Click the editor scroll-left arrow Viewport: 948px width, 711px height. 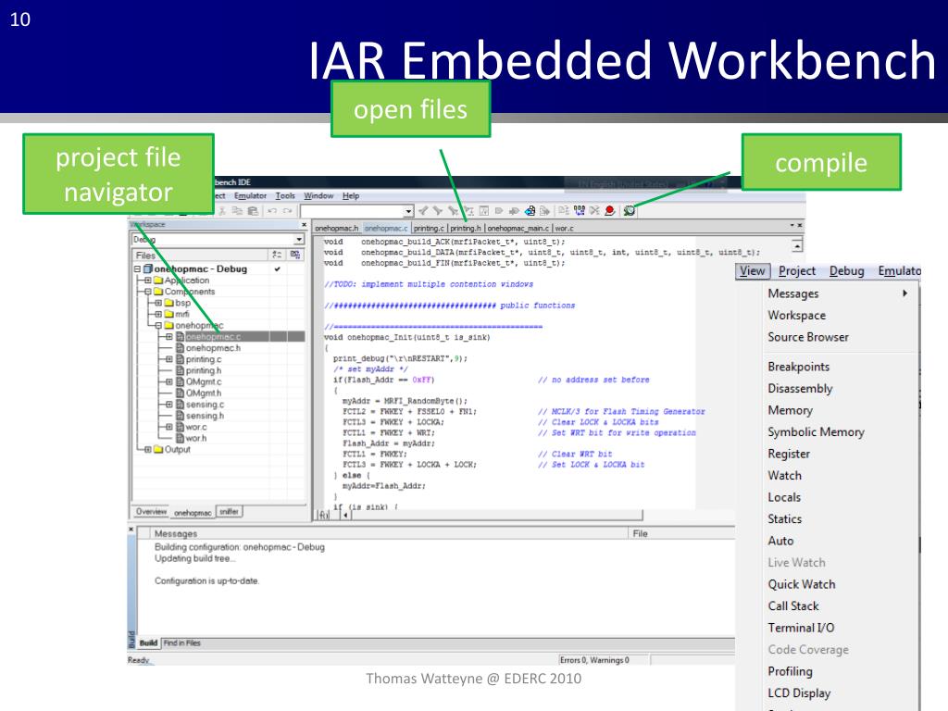click(x=346, y=515)
